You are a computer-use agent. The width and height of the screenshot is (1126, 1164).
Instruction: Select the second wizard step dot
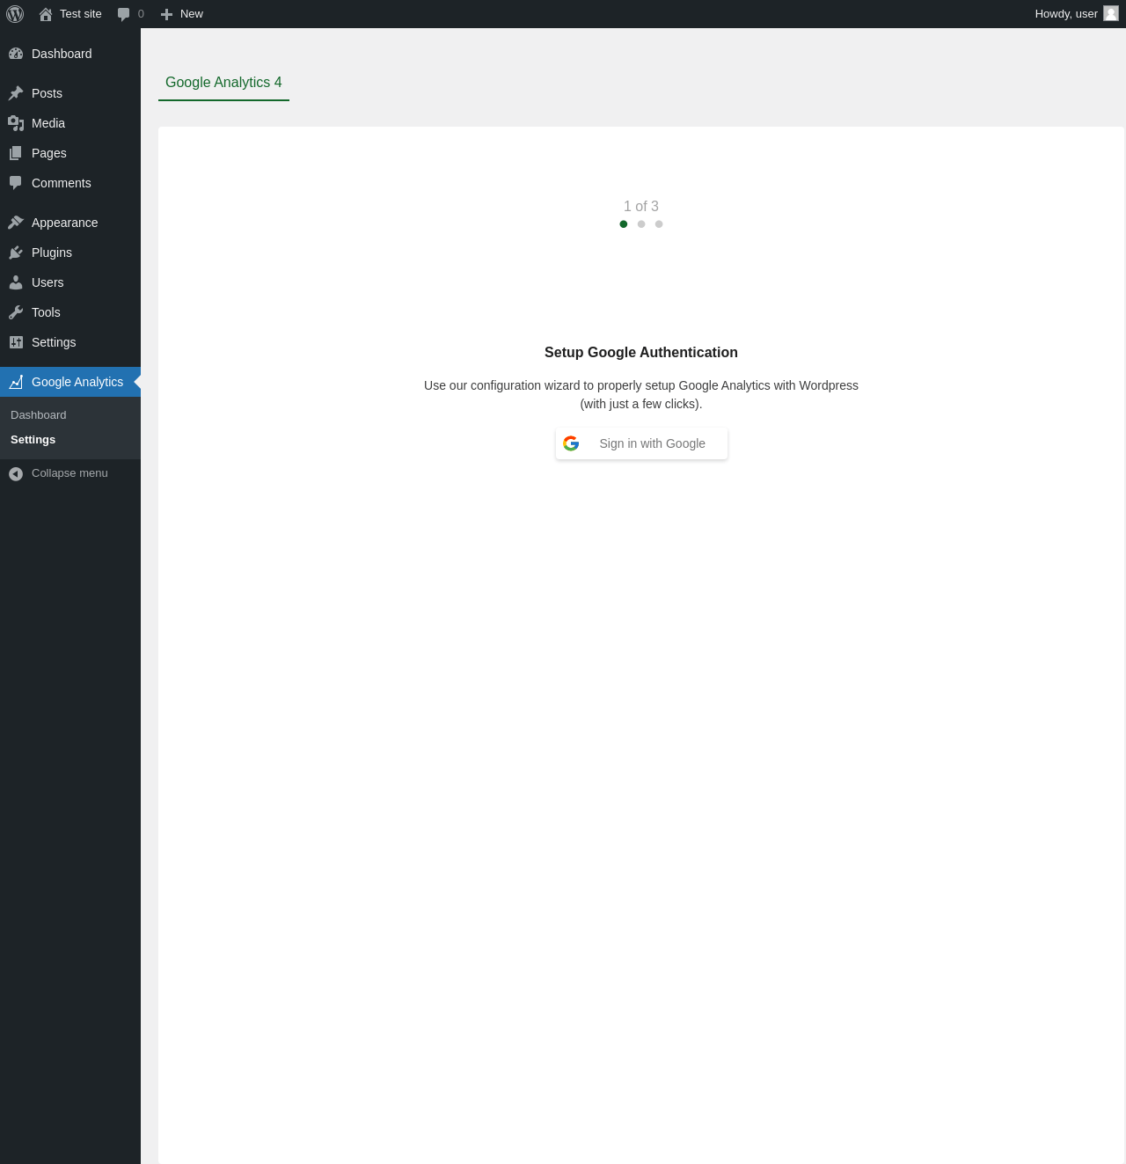point(641,224)
